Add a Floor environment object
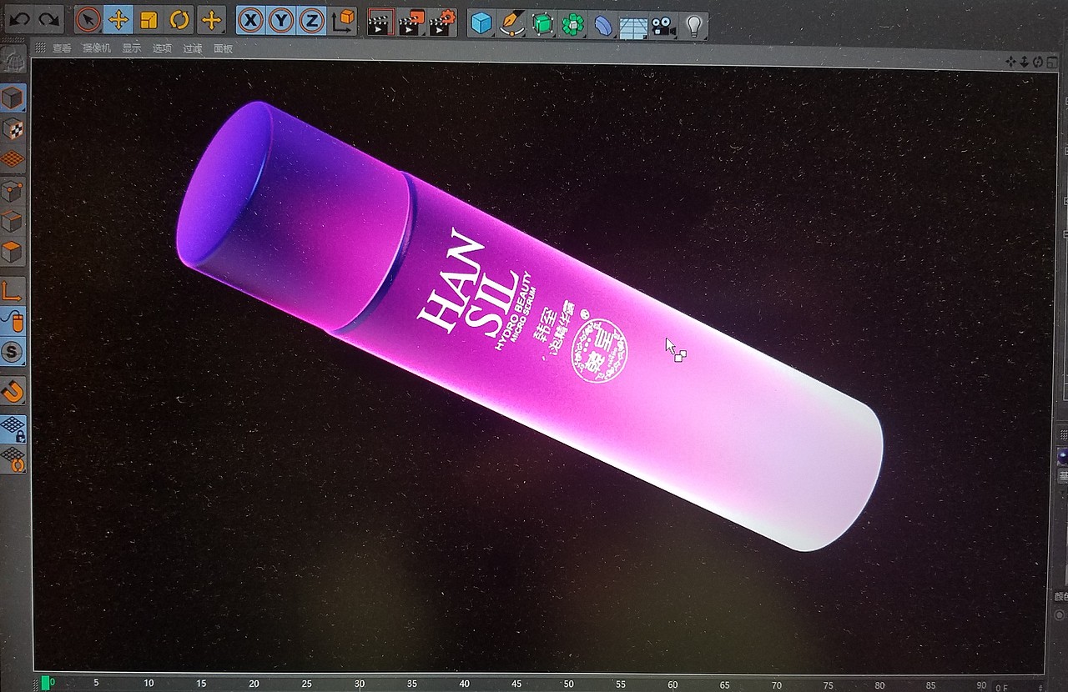 633,26
